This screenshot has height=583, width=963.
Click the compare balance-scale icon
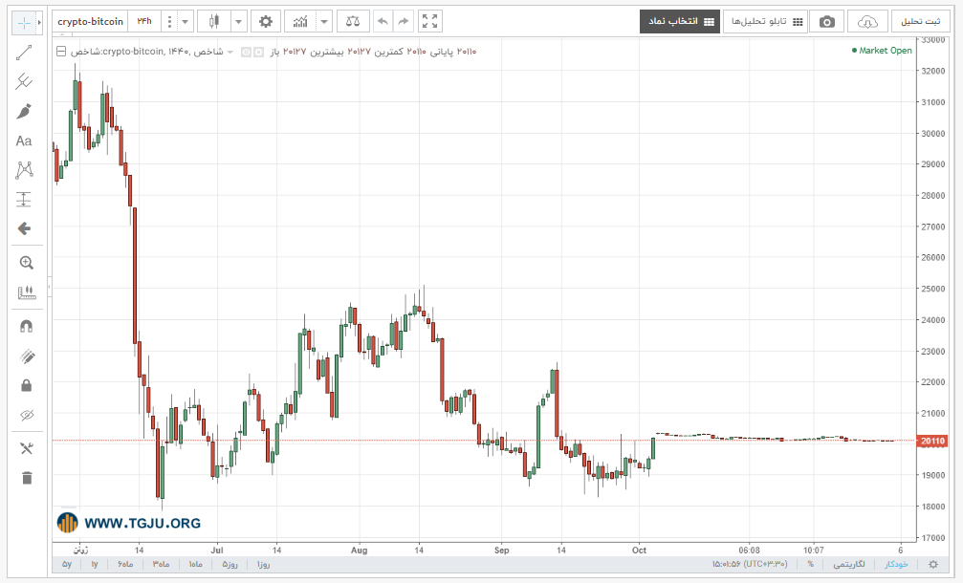353,21
